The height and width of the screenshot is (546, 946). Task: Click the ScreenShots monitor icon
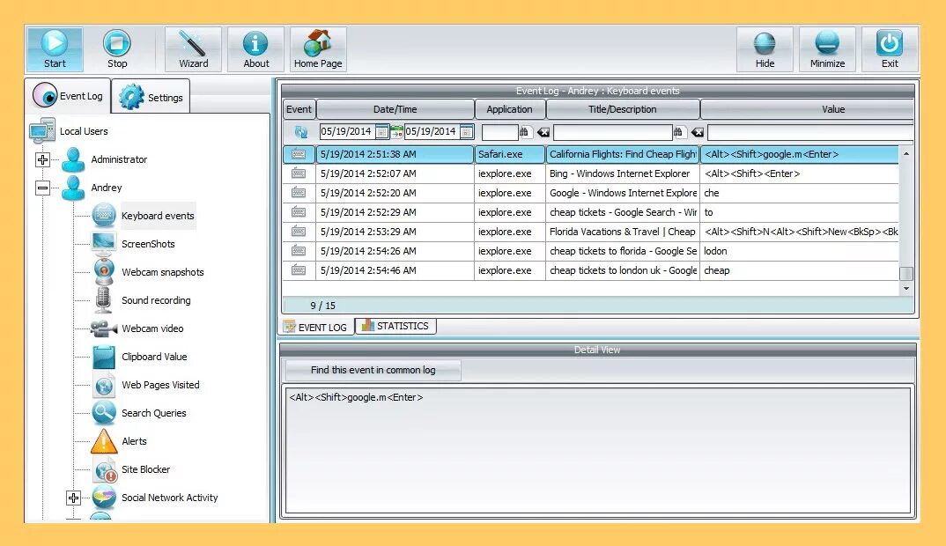[104, 244]
